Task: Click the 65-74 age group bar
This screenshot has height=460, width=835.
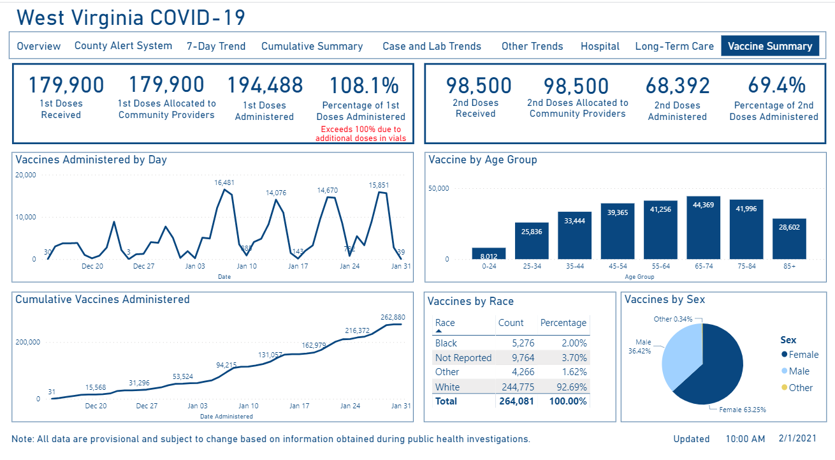Action: (703, 228)
